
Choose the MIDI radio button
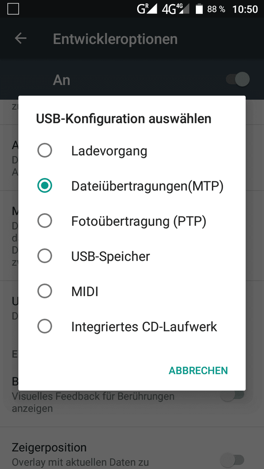(45, 291)
